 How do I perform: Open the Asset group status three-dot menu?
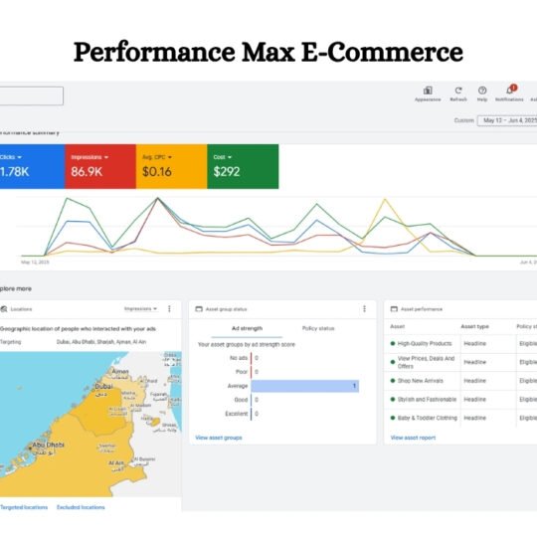(364, 309)
